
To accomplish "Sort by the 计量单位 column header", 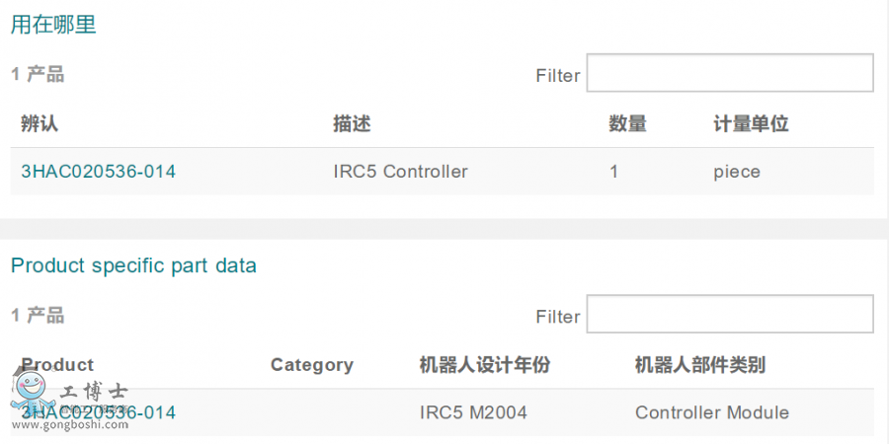I will point(751,124).
